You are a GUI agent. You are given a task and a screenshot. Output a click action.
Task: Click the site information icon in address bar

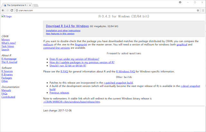click(x=21, y=10)
